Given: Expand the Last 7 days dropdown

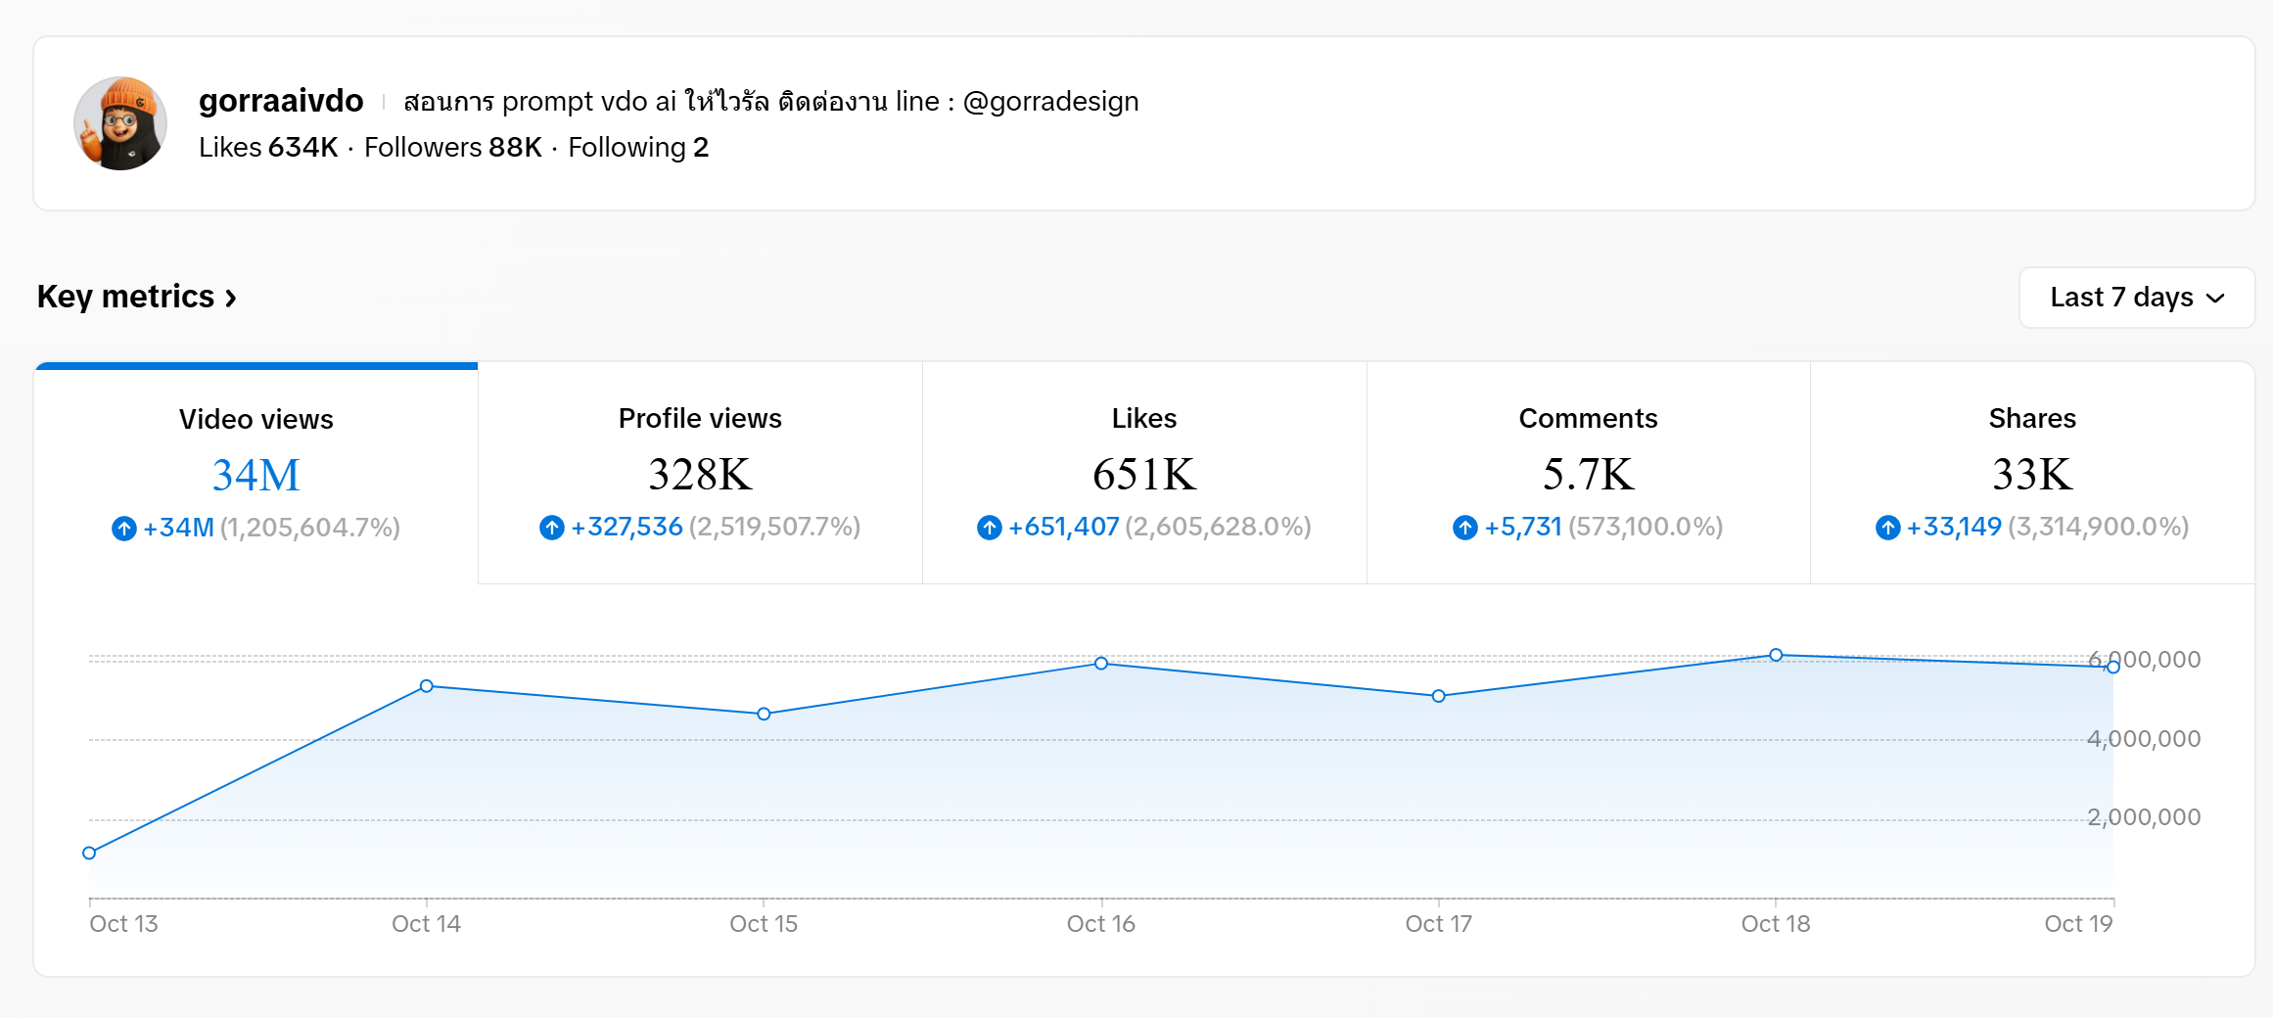Looking at the screenshot, I should (x=2136, y=298).
